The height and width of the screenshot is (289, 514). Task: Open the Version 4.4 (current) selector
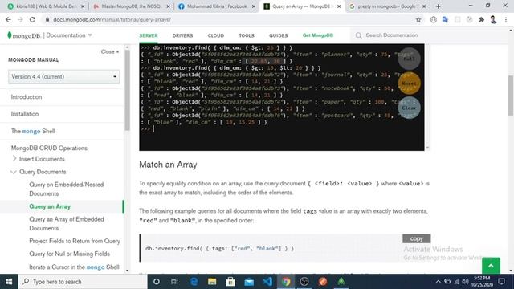point(63,77)
